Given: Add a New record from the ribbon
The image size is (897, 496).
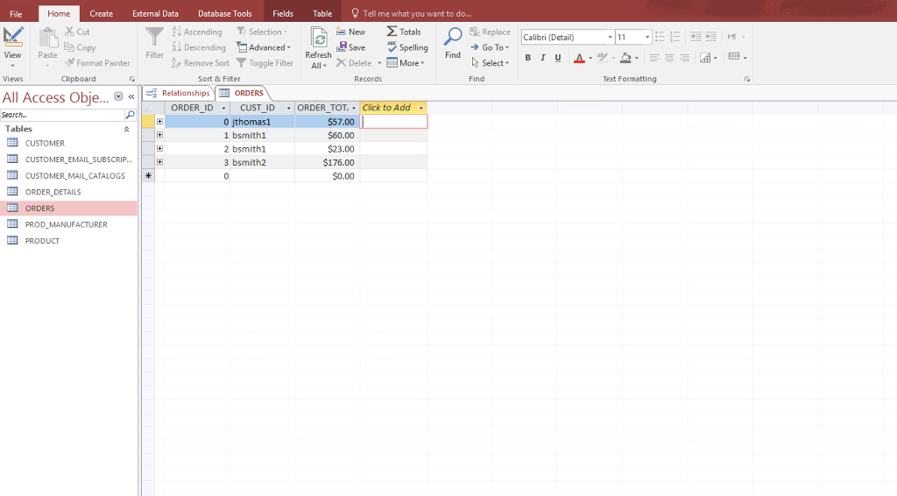Looking at the screenshot, I should pyautogui.click(x=351, y=32).
